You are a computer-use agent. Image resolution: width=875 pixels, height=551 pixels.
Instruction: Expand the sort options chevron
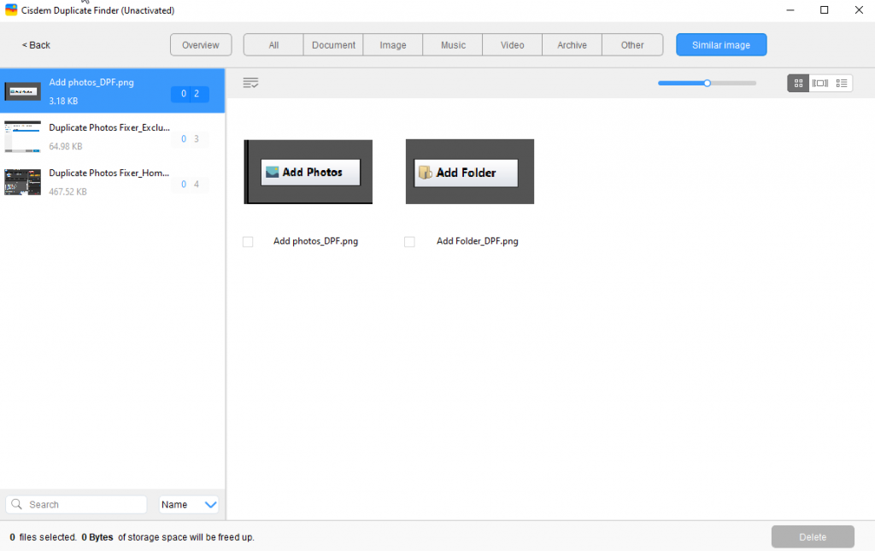(210, 504)
